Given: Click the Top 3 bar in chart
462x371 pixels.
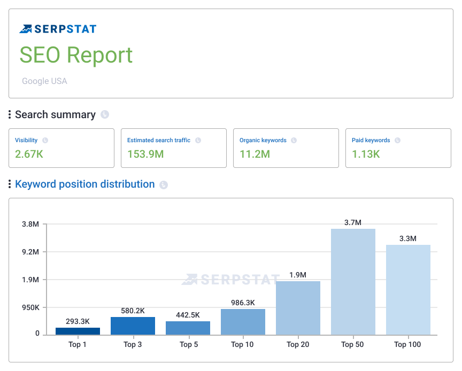Looking at the screenshot, I should coord(133,326).
